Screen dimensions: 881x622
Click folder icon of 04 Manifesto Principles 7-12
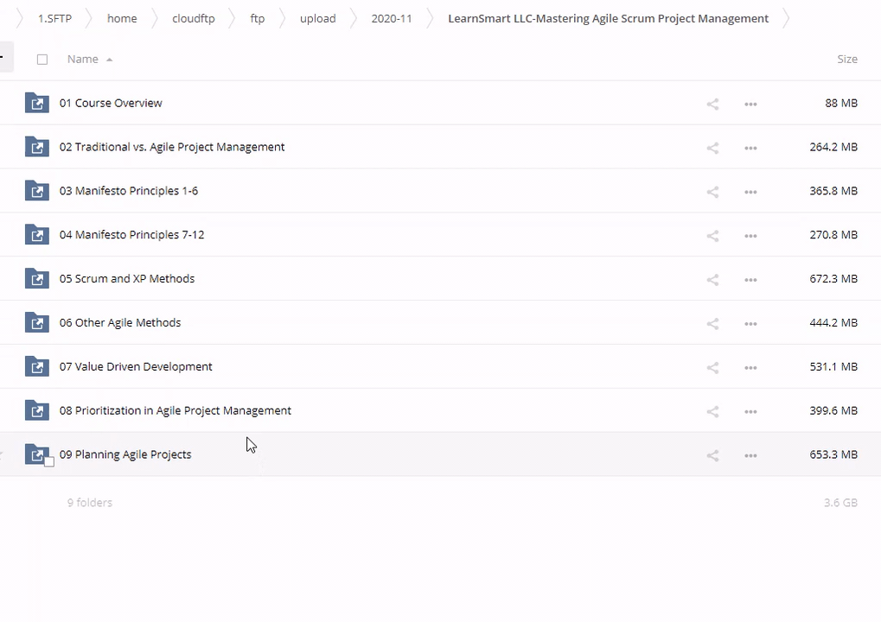36,235
